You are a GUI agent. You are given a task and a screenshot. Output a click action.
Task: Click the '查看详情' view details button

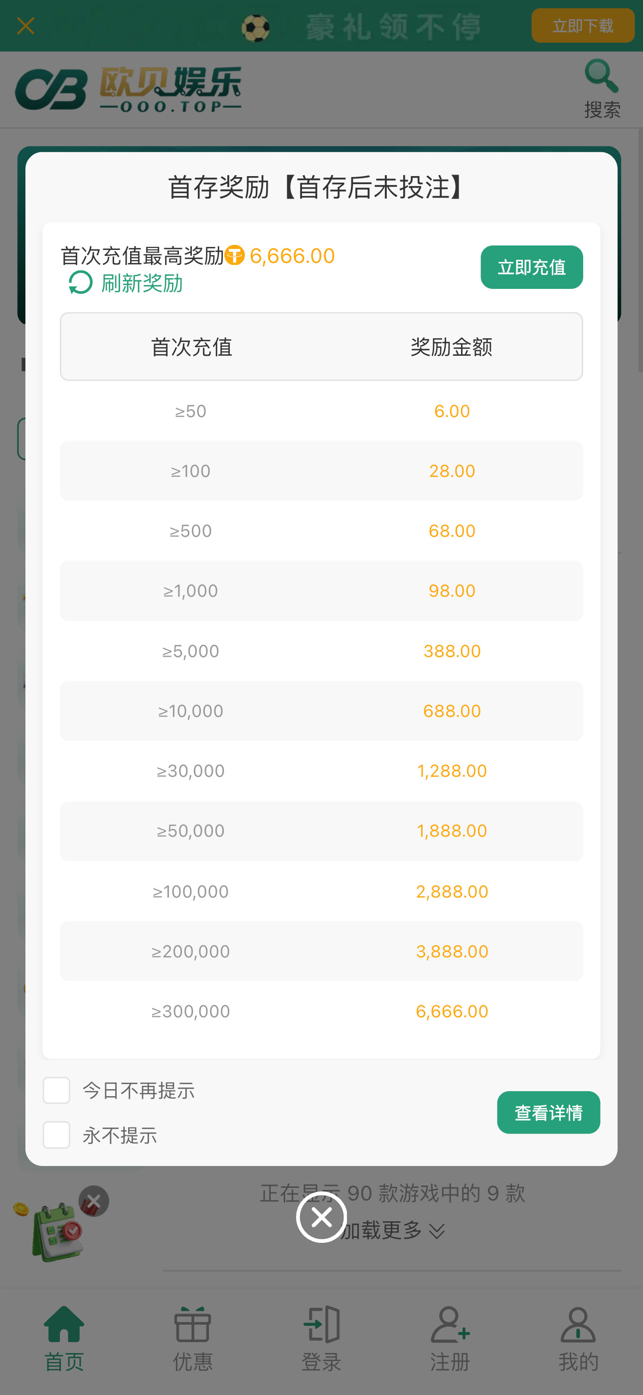(x=548, y=1112)
